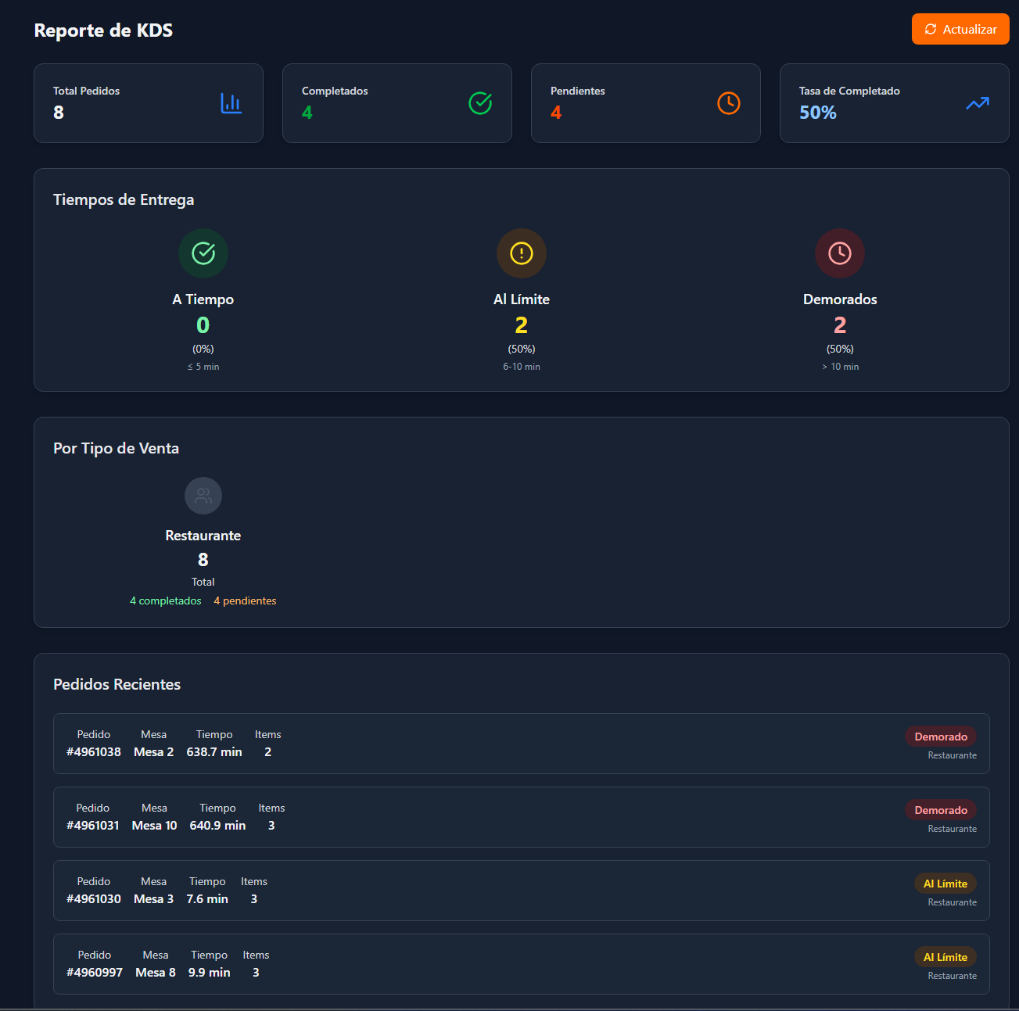The height and width of the screenshot is (1011, 1019).
Task: Click the trending arrow icon in Tasa de Completado
Action: [x=977, y=103]
